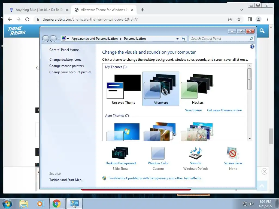Reload the page in Chrome

point(27,19)
